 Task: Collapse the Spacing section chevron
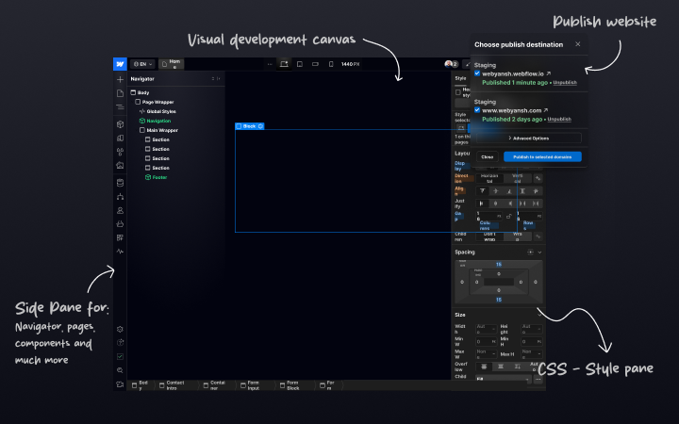click(x=539, y=253)
